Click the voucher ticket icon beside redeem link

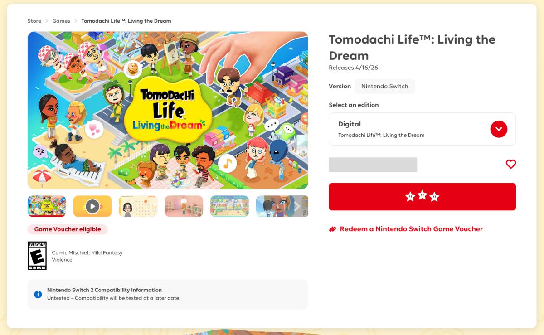[x=334, y=229]
